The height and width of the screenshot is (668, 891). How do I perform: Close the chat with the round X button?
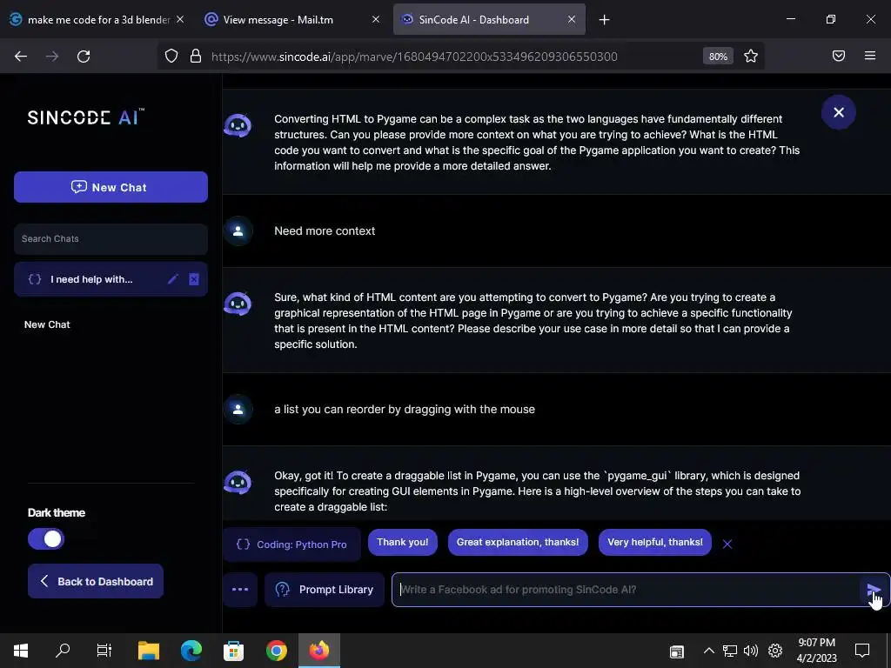point(838,112)
